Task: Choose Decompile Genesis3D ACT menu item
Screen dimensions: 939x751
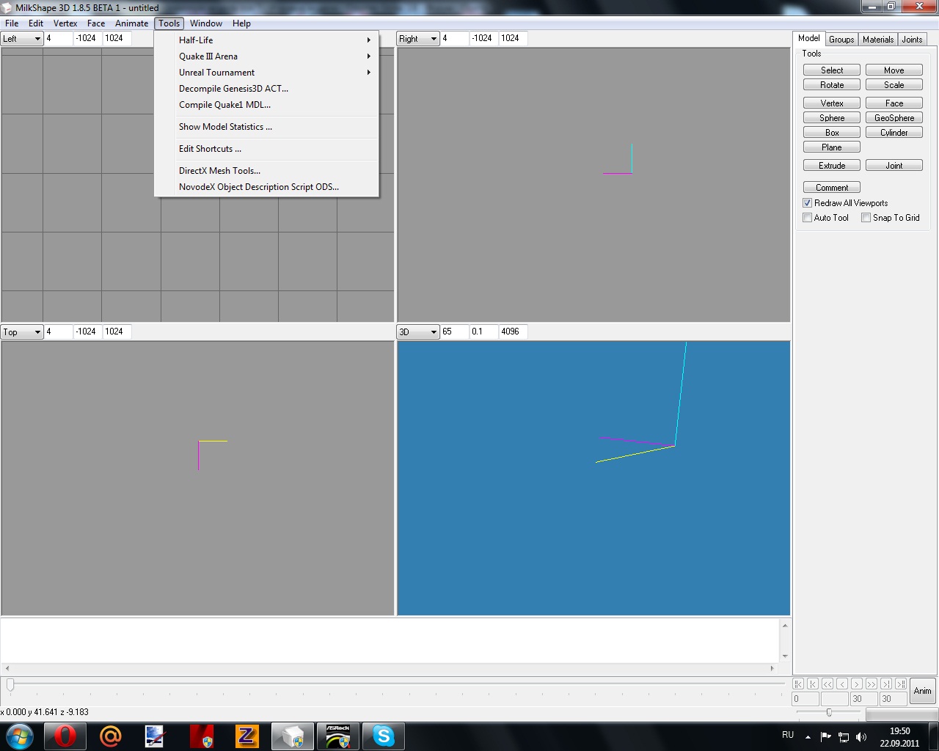Action: 267,89
